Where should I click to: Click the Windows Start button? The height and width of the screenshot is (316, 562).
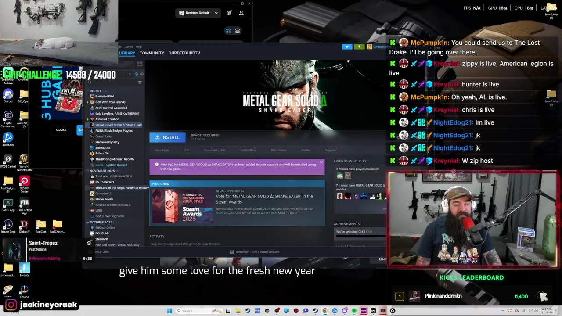(x=169, y=311)
